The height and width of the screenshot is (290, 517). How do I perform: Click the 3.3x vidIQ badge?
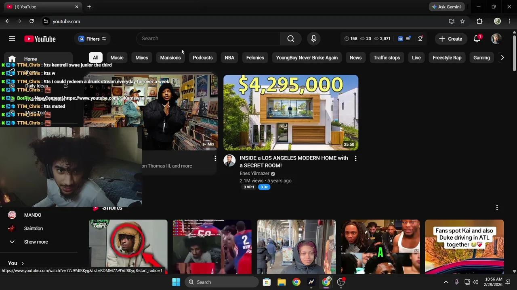pyautogui.click(x=264, y=187)
